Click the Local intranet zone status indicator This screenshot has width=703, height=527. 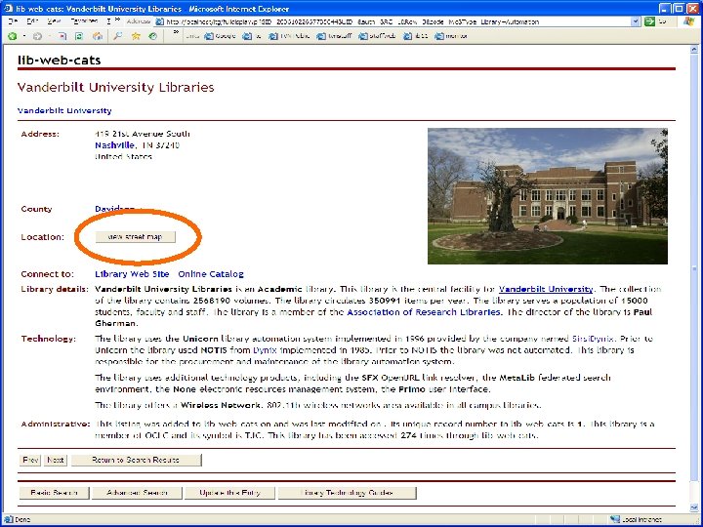click(637, 519)
